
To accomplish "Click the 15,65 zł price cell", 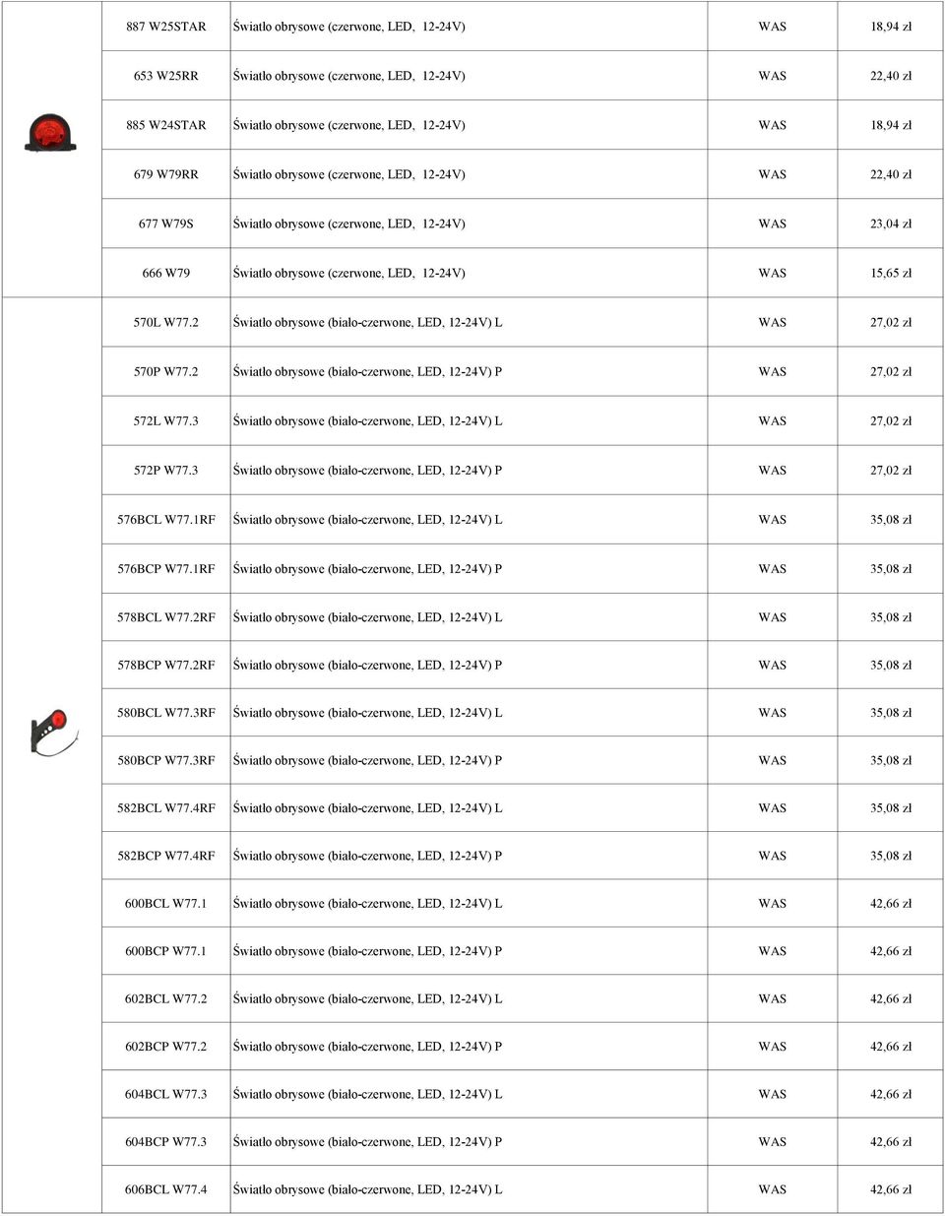I will point(891,273).
